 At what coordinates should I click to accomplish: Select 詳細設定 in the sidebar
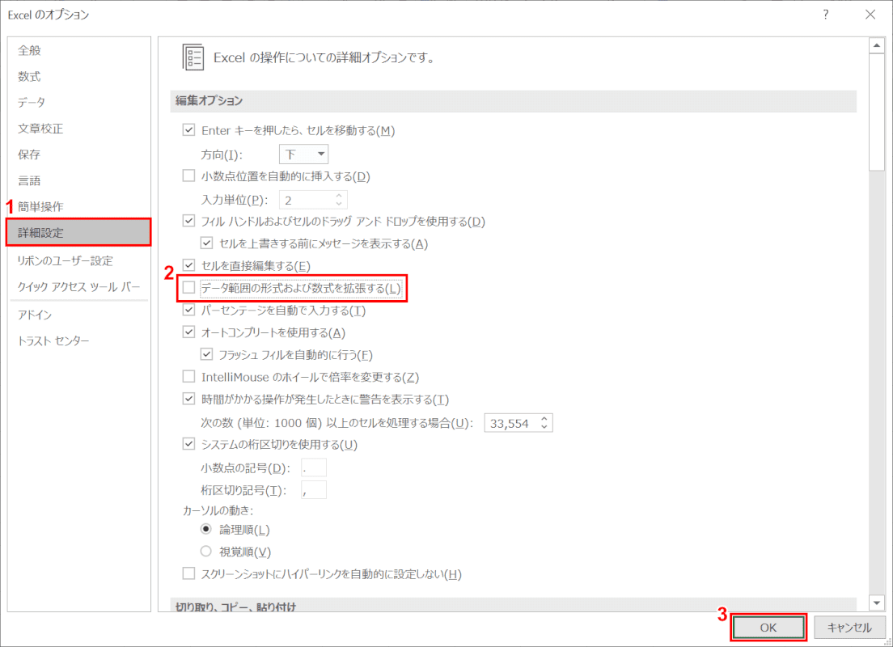pyautogui.click(x=78, y=232)
